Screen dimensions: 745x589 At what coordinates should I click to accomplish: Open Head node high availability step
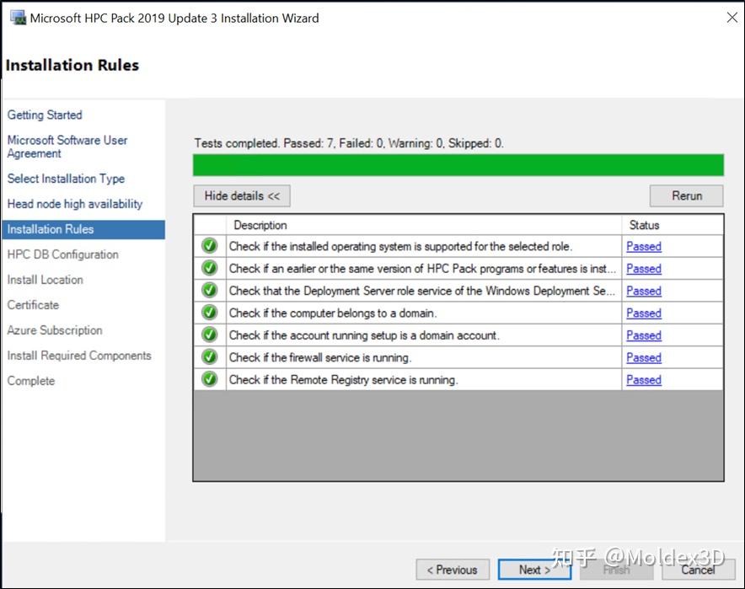pyautogui.click(x=75, y=204)
